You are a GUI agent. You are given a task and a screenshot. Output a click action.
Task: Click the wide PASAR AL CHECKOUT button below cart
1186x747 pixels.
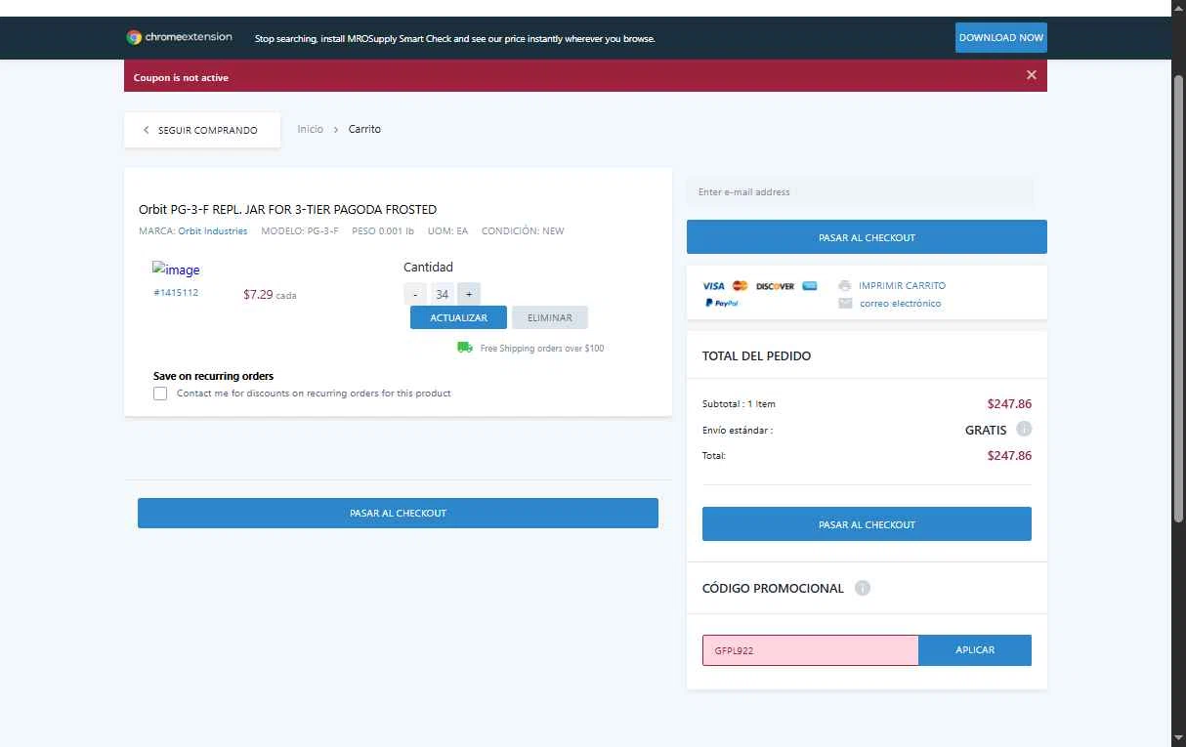coord(398,513)
